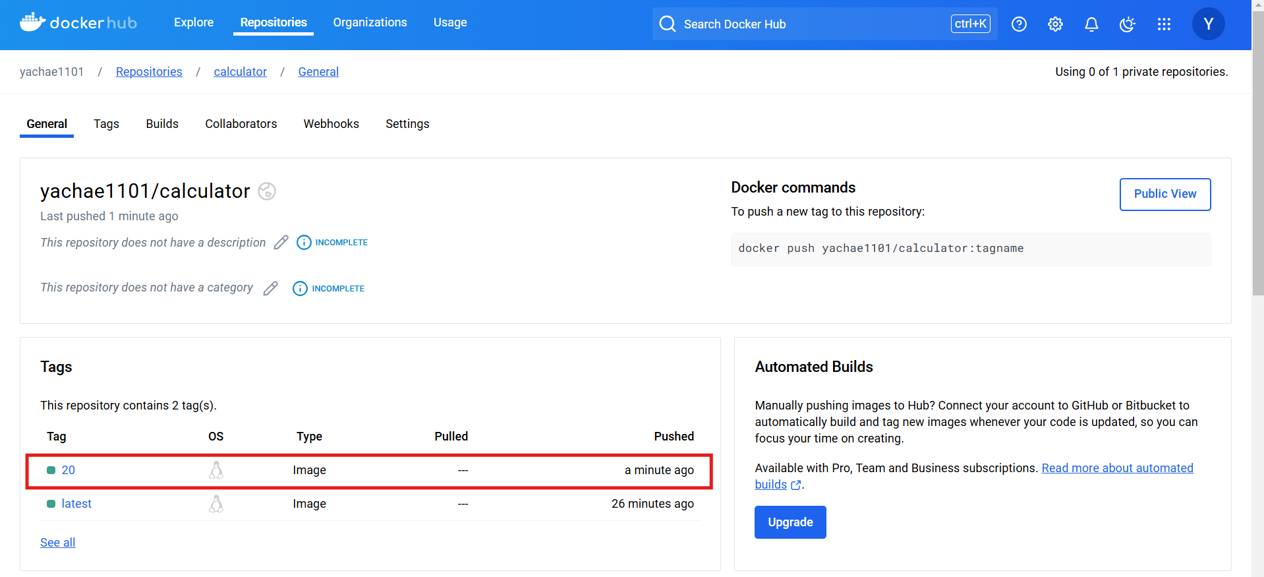
Task: Open tag 20 link in Tags table
Action: (x=69, y=470)
